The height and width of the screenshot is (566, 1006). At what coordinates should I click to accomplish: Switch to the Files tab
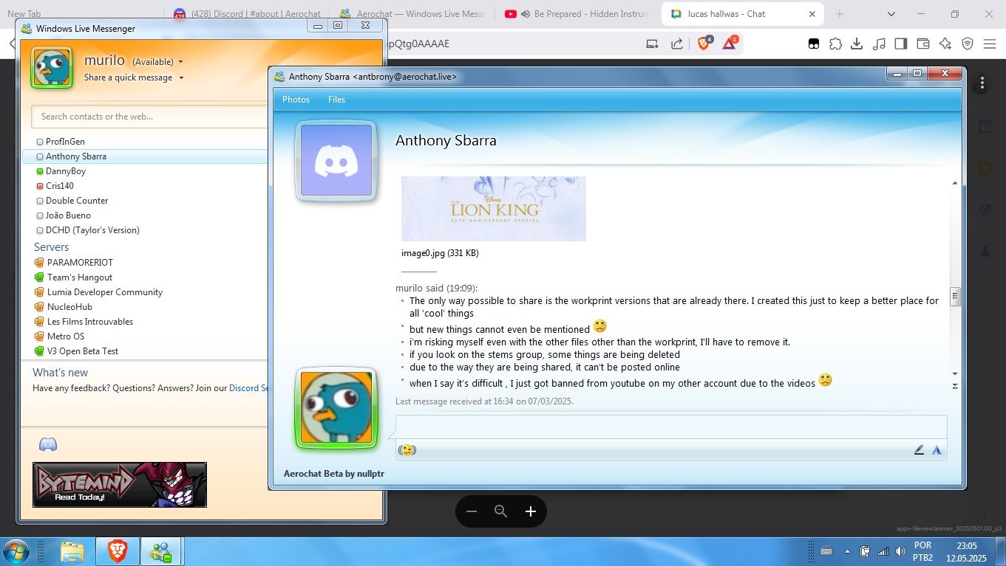pyautogui.click(x=336, y=100)
